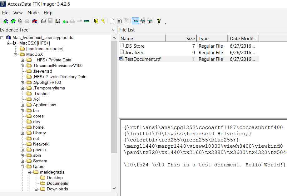Open the Mode menu

click(x=33, y=13)
